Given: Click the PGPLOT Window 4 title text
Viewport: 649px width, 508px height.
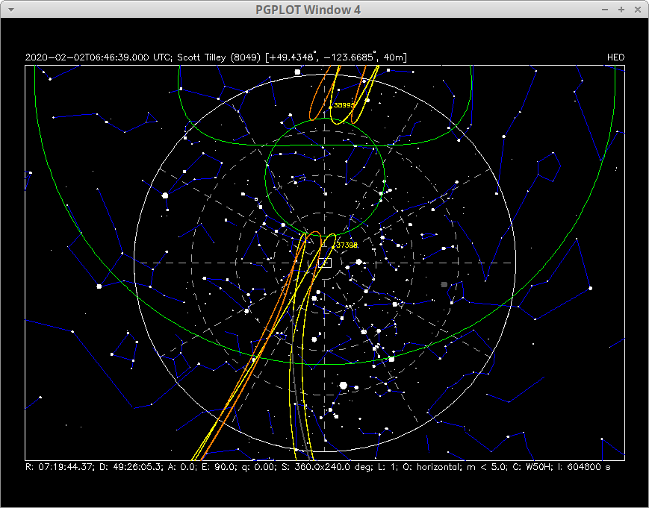Looking at the screenshot, I should [x=308, y=10].
